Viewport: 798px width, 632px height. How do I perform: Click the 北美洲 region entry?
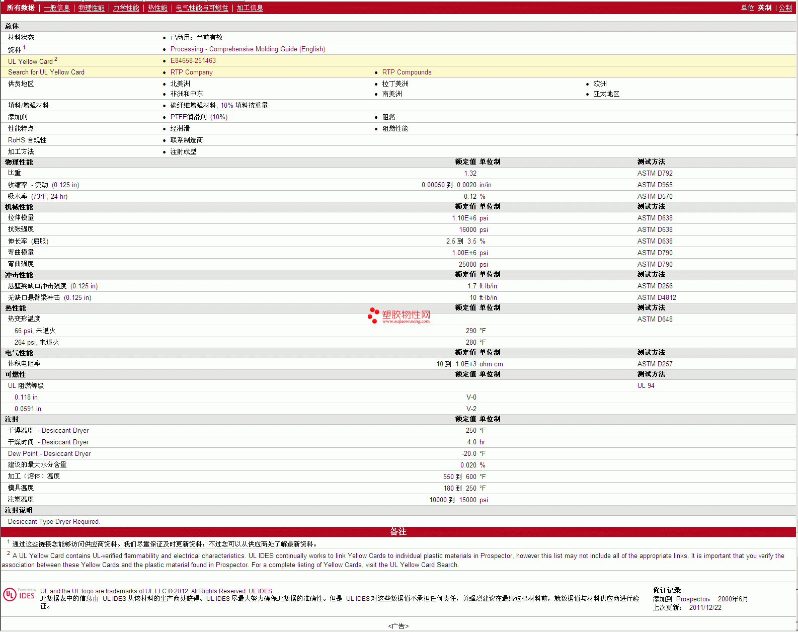pos(180,84)
